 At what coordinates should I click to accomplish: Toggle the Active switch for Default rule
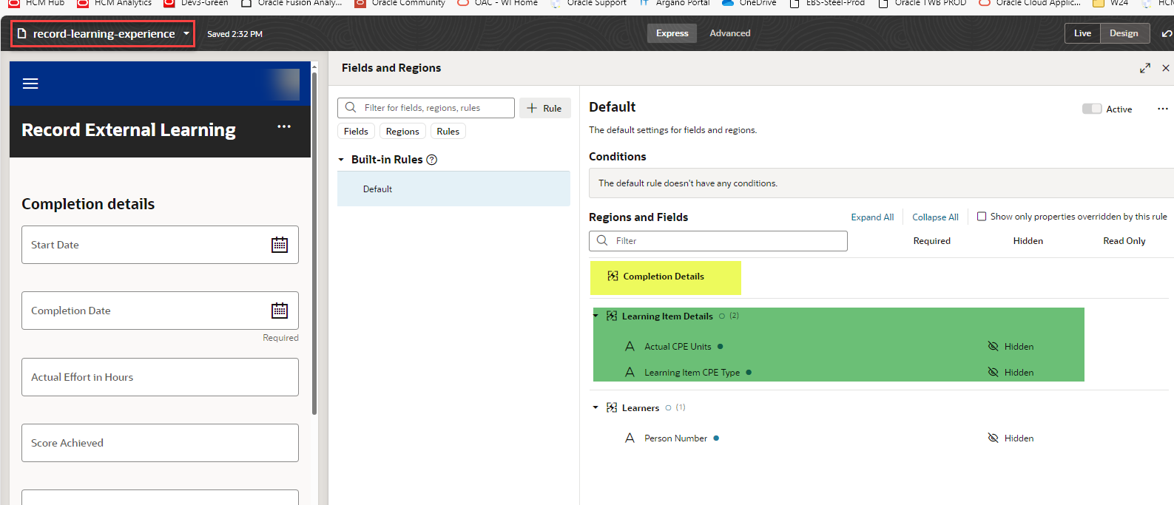coord(1092,109)
